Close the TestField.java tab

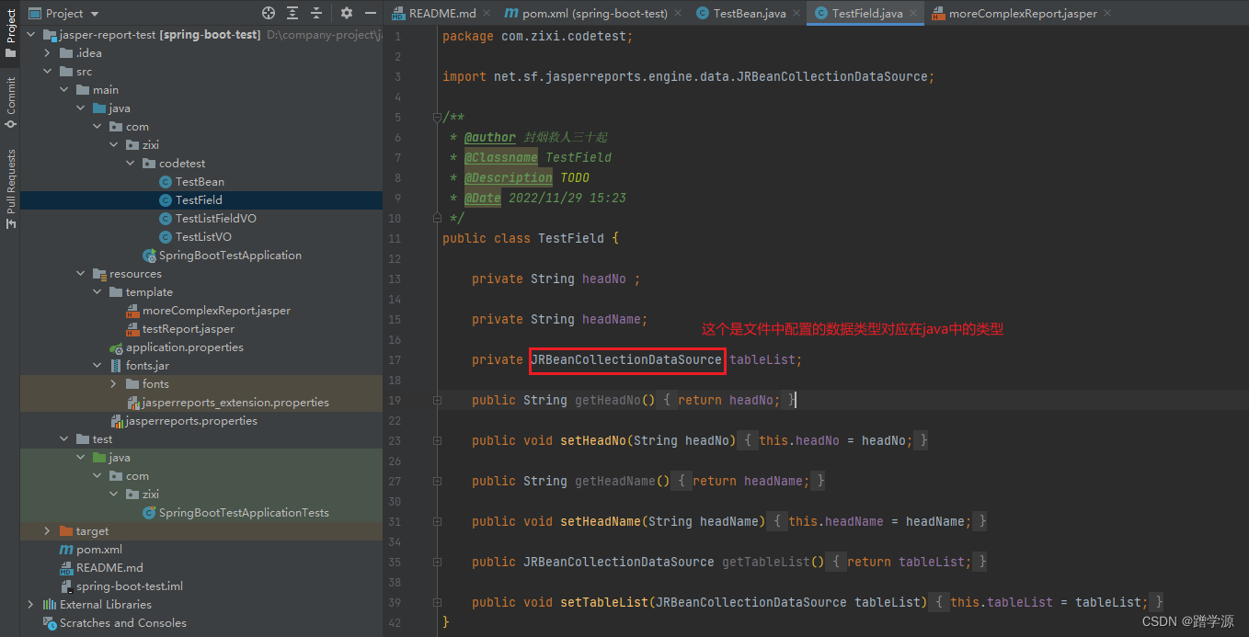pos(912,14)
